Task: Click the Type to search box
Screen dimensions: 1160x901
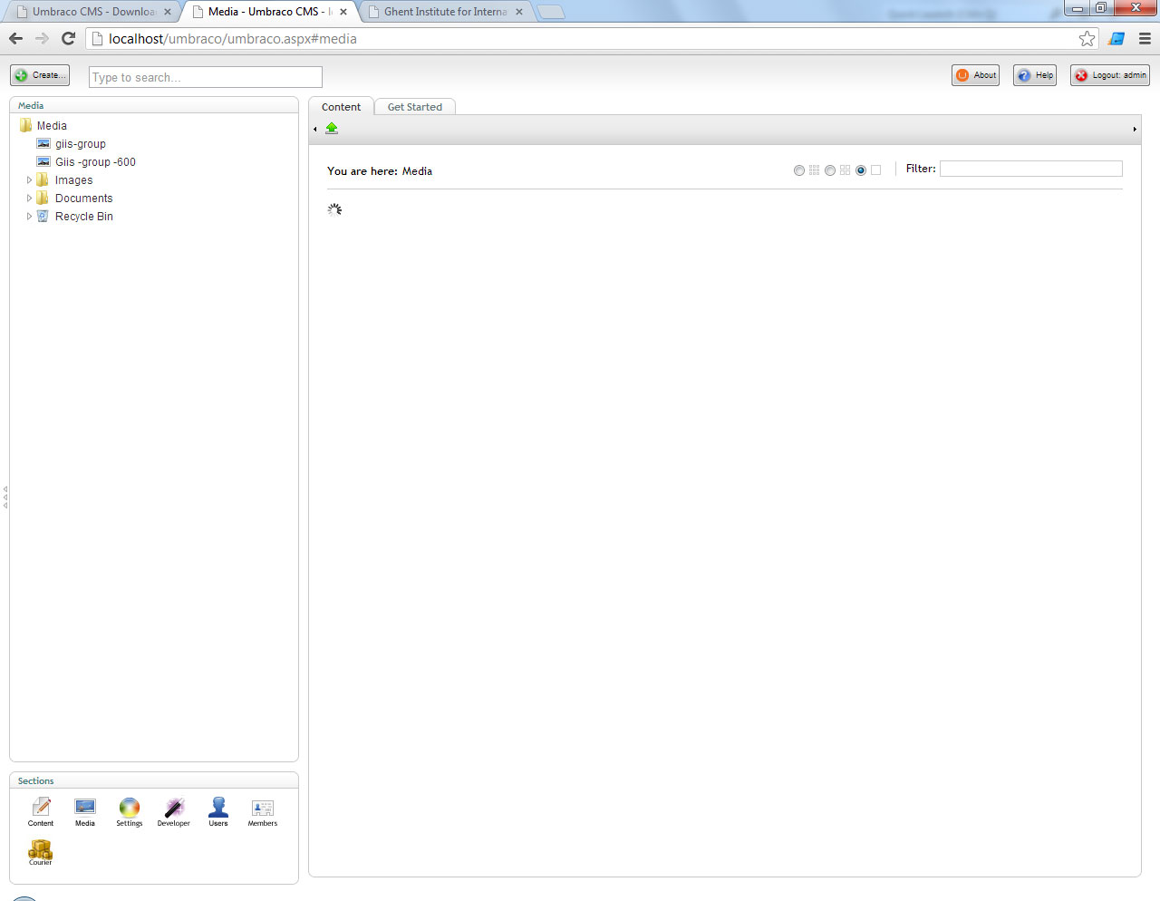Action: [206, 77]
